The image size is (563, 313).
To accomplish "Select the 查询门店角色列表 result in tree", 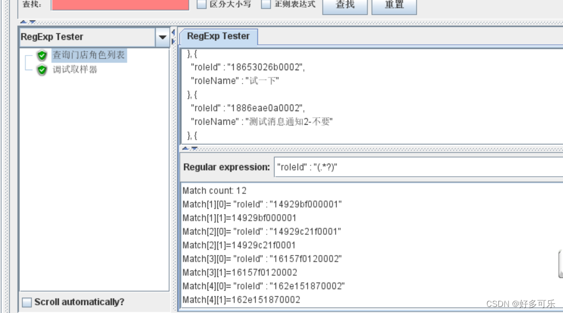I will (89, 55).
